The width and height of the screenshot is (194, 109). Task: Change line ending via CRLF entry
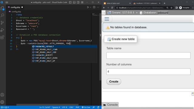(71, 107)
